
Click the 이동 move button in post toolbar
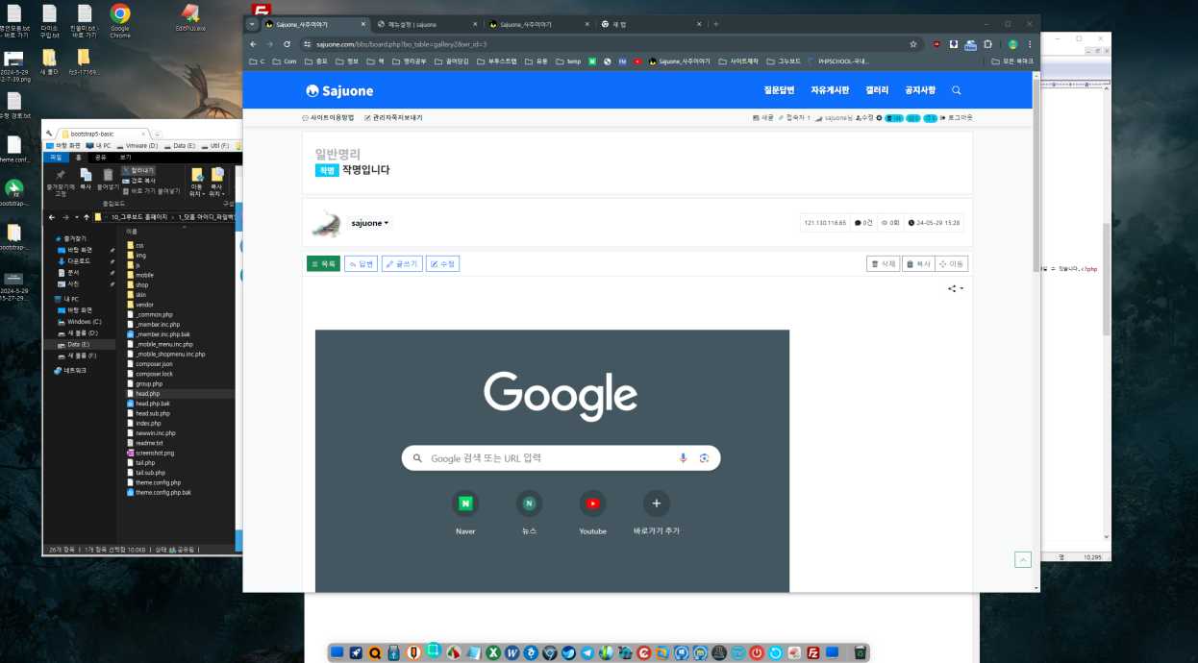click(952, 263)
